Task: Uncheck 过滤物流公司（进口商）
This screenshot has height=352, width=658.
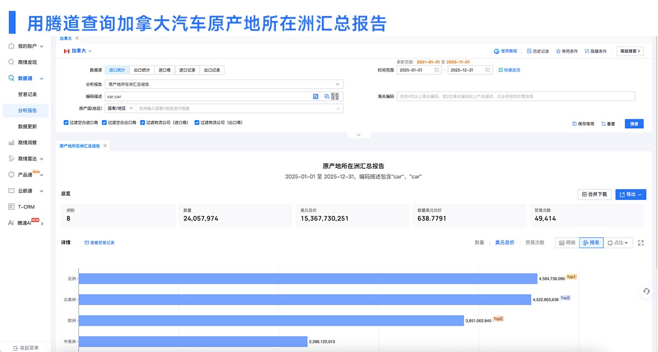Action: coord(143,122)
